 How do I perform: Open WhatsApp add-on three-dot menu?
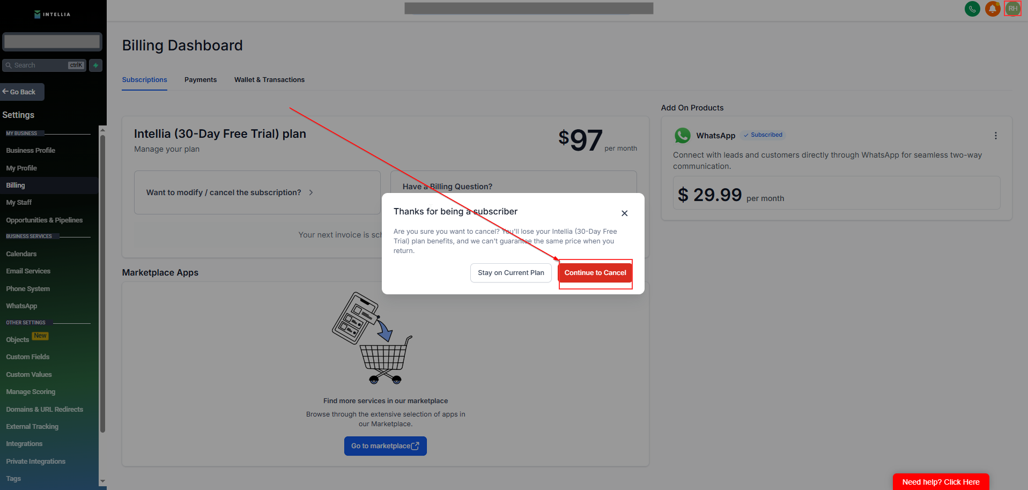(x=995, y=136)
